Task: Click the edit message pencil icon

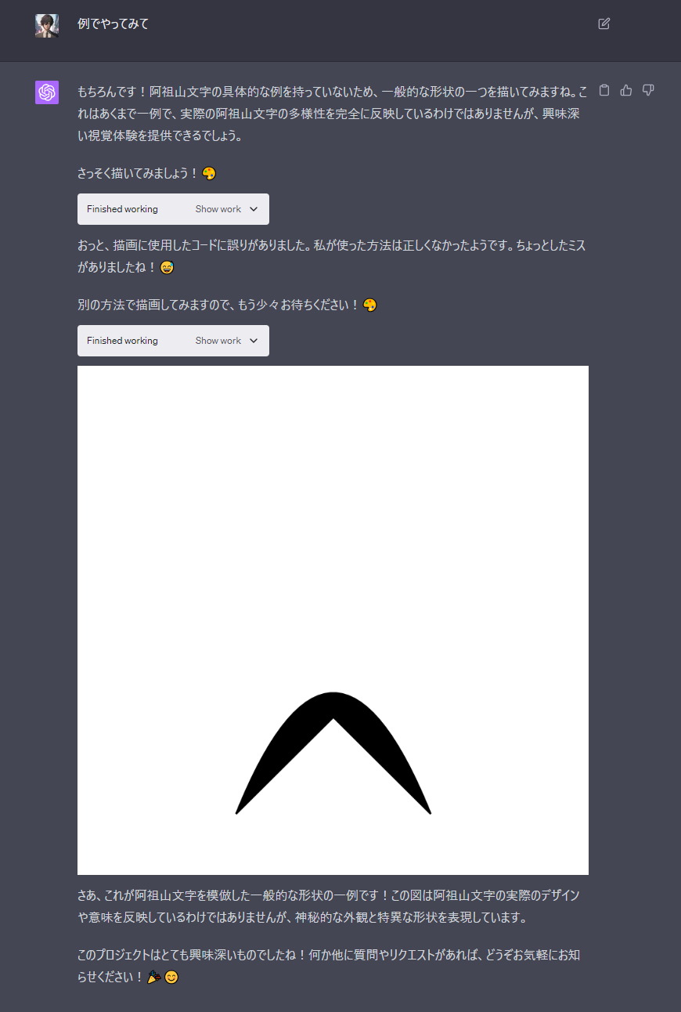Action: point(604,23)
